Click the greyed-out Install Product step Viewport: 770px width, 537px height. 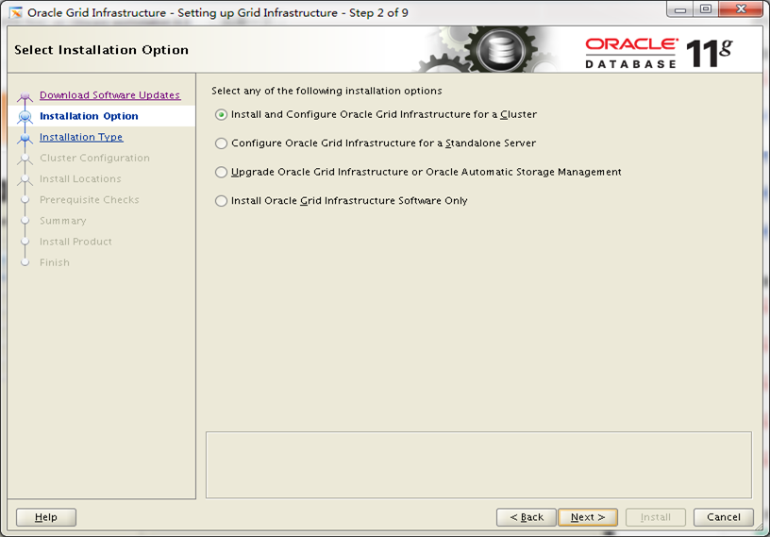tap(75, 242)
